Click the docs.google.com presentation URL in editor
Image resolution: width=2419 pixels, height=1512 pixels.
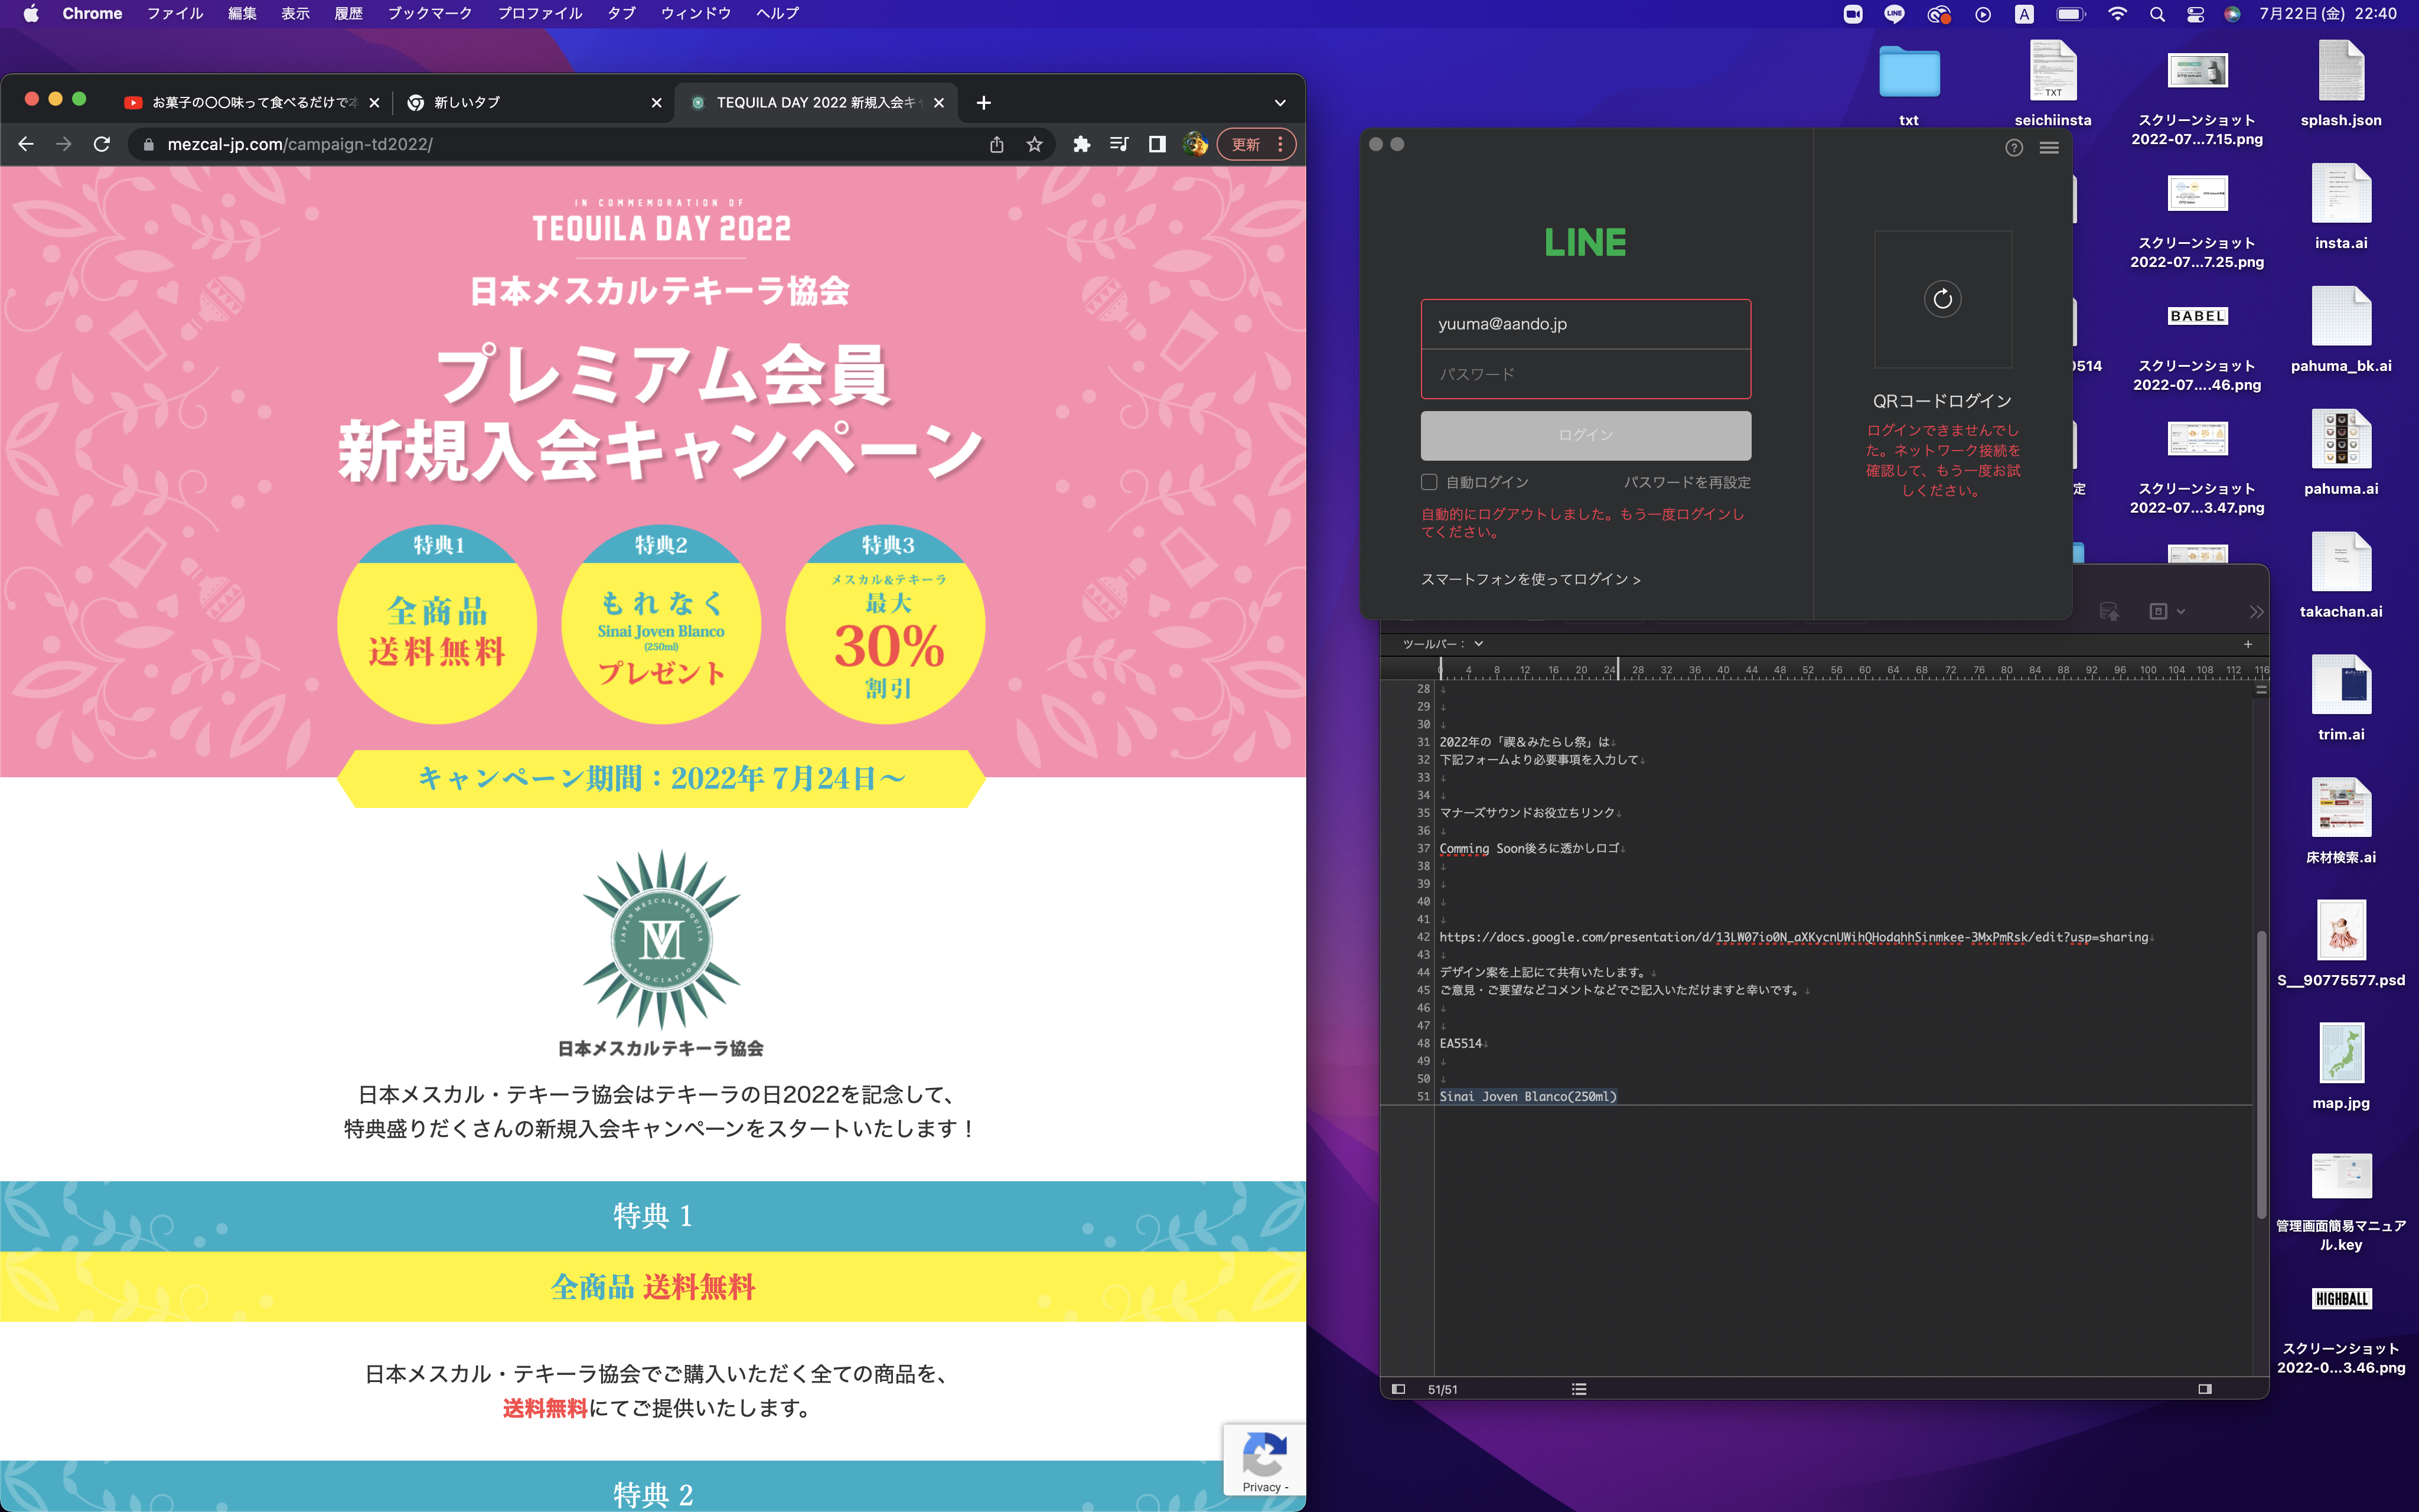point(1793,937)
